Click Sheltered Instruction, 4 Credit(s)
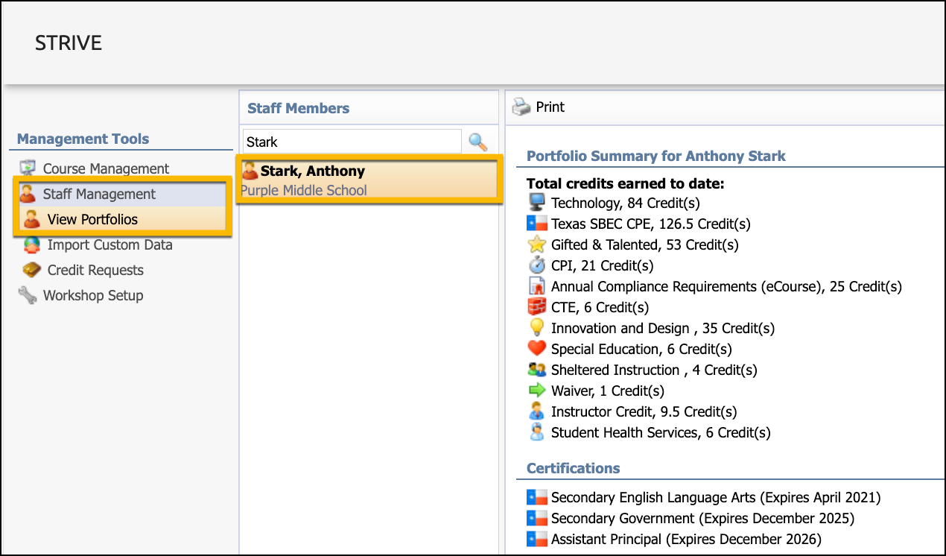The image size is (946, 556). 654,370
